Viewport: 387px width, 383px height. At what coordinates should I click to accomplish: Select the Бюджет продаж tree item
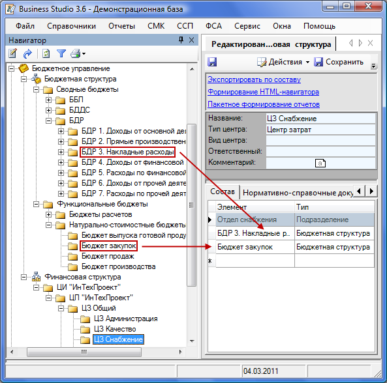108,257
